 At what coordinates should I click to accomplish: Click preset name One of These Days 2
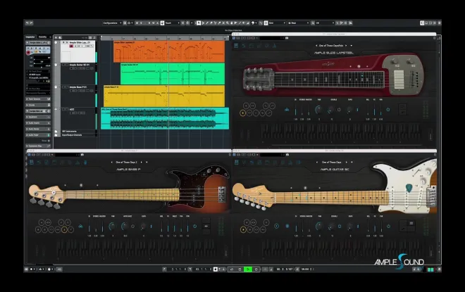[126, 163]
